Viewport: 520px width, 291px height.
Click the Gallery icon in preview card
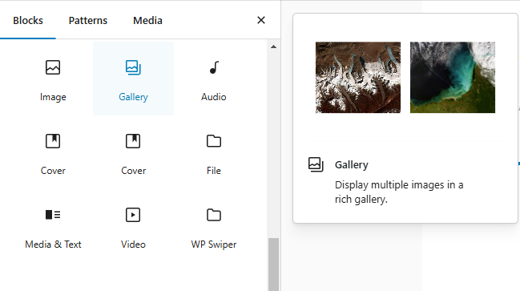click(x=316, y=164)
